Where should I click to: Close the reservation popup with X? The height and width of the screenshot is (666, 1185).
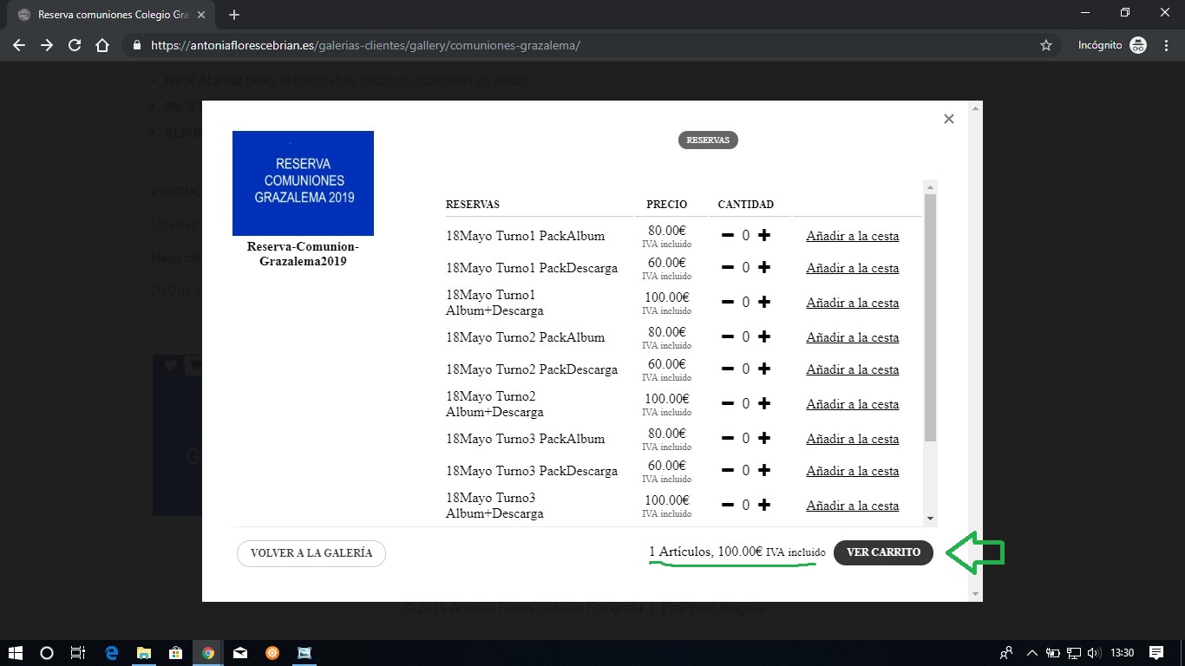[948, 119]
